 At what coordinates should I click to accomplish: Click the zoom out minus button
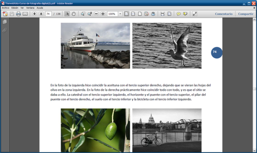(x=96, y=14)
